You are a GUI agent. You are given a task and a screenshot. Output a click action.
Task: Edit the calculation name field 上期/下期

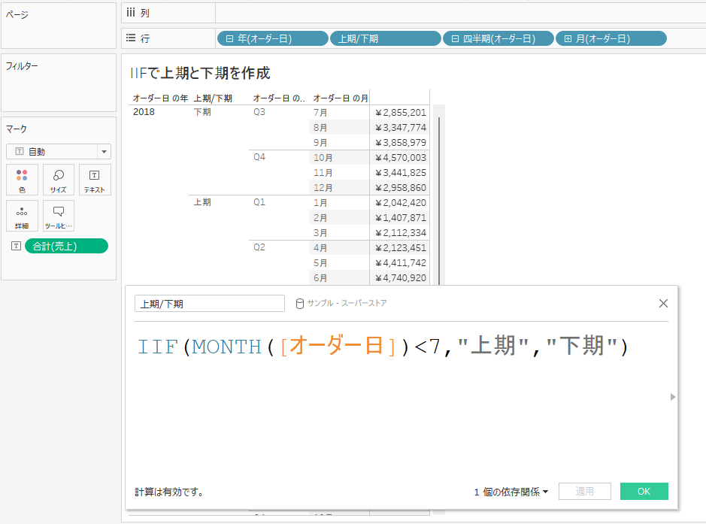[x=209, y=303]
